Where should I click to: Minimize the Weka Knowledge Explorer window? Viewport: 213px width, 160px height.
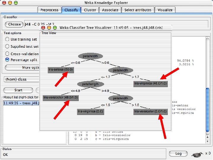coord(10,3)
